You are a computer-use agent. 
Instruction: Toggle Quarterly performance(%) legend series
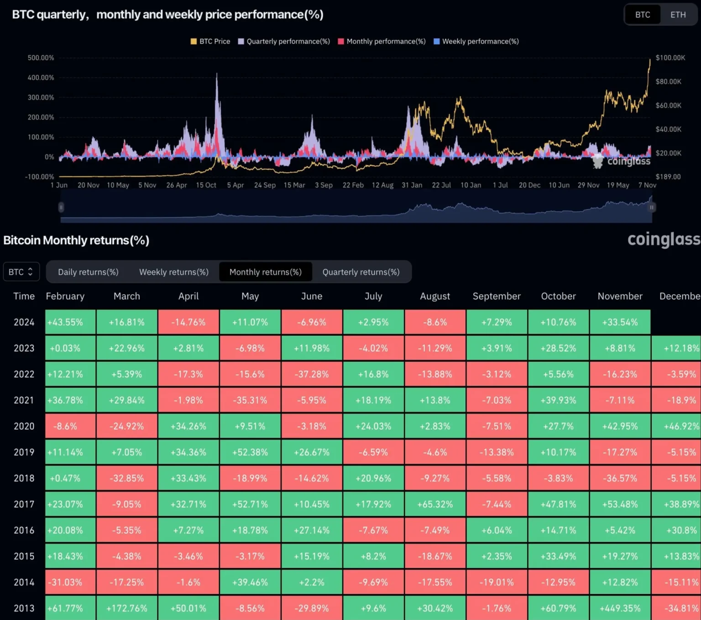284,42
